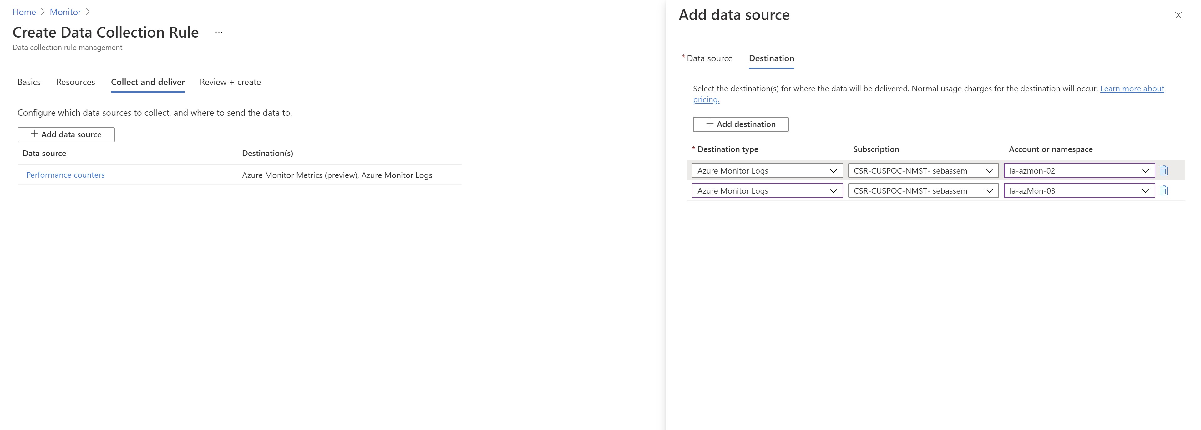Open Learn more about pricing link
Screen dimensions: 1201x430
[1132, 89]
